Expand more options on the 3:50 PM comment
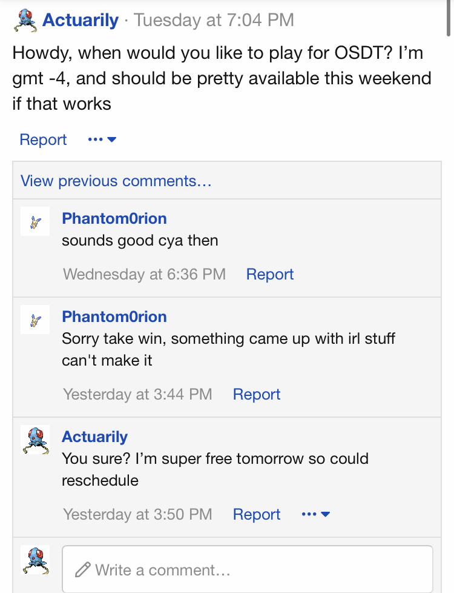Image resolution: width=454 pixels, height=593 pixels. pos(316,514)
